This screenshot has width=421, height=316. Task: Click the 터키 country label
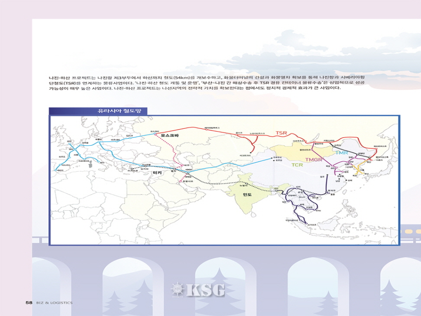(157, 173)
